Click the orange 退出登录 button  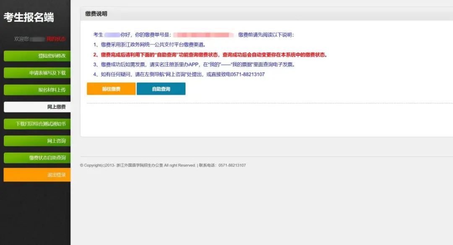pyautogui.click(x=37, y=175)
